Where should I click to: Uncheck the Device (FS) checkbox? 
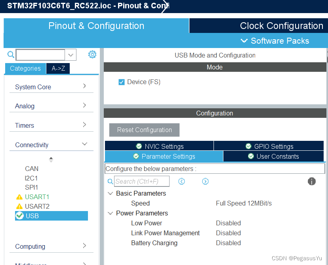click(x=122, y=82)
